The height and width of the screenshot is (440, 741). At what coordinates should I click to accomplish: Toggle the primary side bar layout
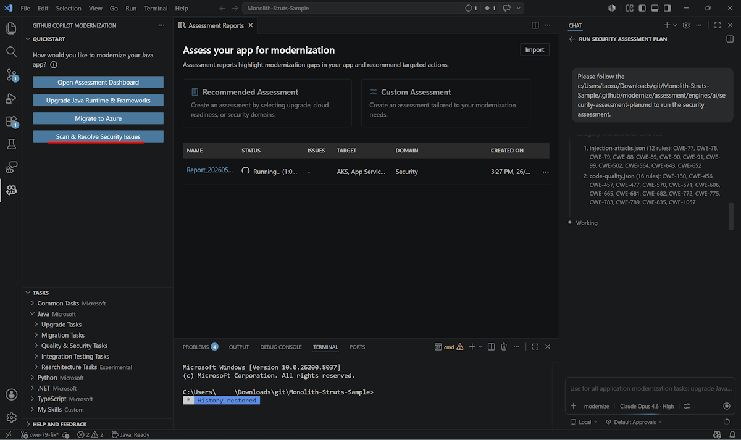pos(642,8)
